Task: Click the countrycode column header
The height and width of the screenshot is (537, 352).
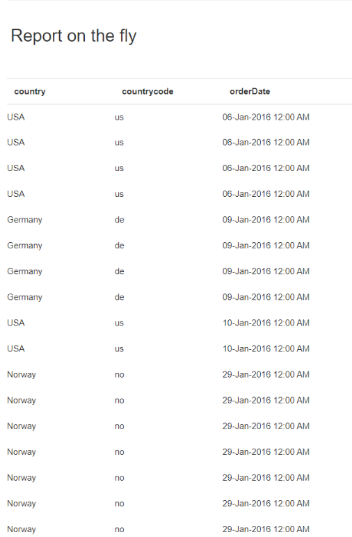Action: (147, 91)
